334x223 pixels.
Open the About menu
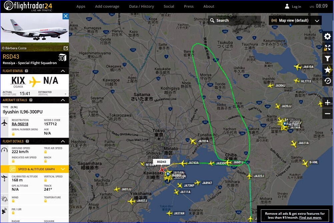[209, 6]
